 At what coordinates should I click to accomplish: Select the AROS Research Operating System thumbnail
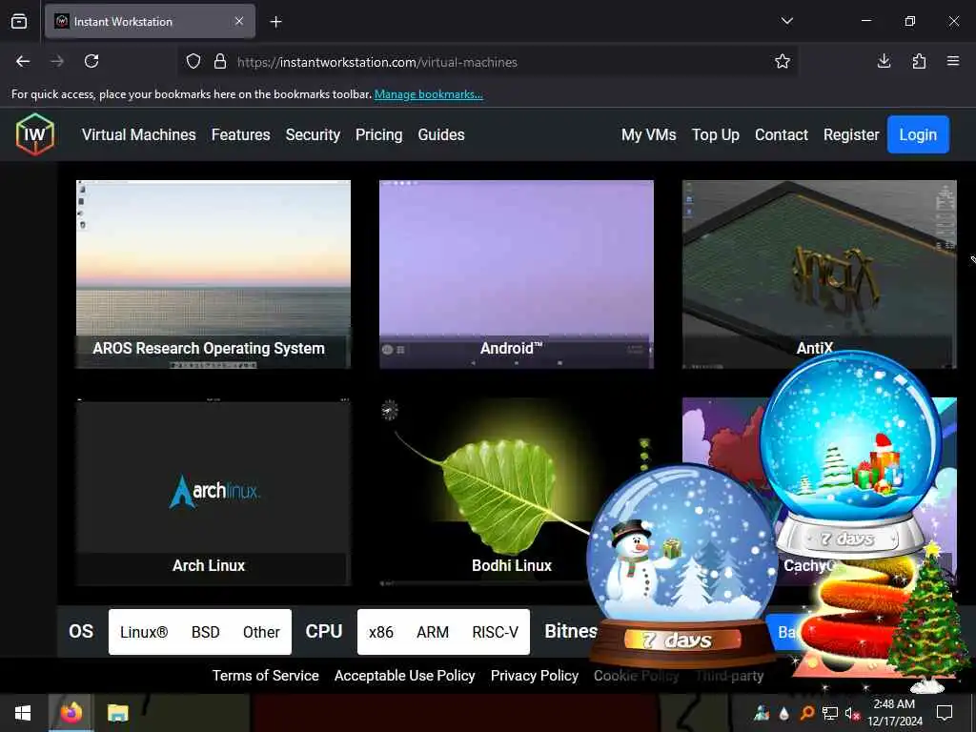coord(213,274)
